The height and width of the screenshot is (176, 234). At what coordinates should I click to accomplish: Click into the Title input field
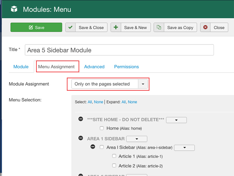pyautogui.click(x=119, y=50)
